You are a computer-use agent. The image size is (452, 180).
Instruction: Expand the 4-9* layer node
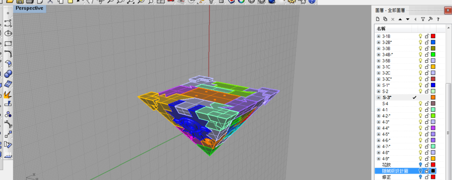379,158
